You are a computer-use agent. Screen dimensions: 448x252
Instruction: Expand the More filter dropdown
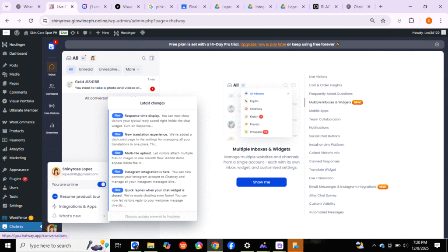tap(133, 69)
